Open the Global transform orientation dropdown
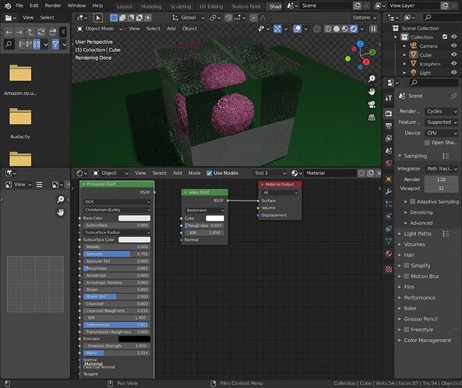The image size is (462, 388). (x=189, y=18)
